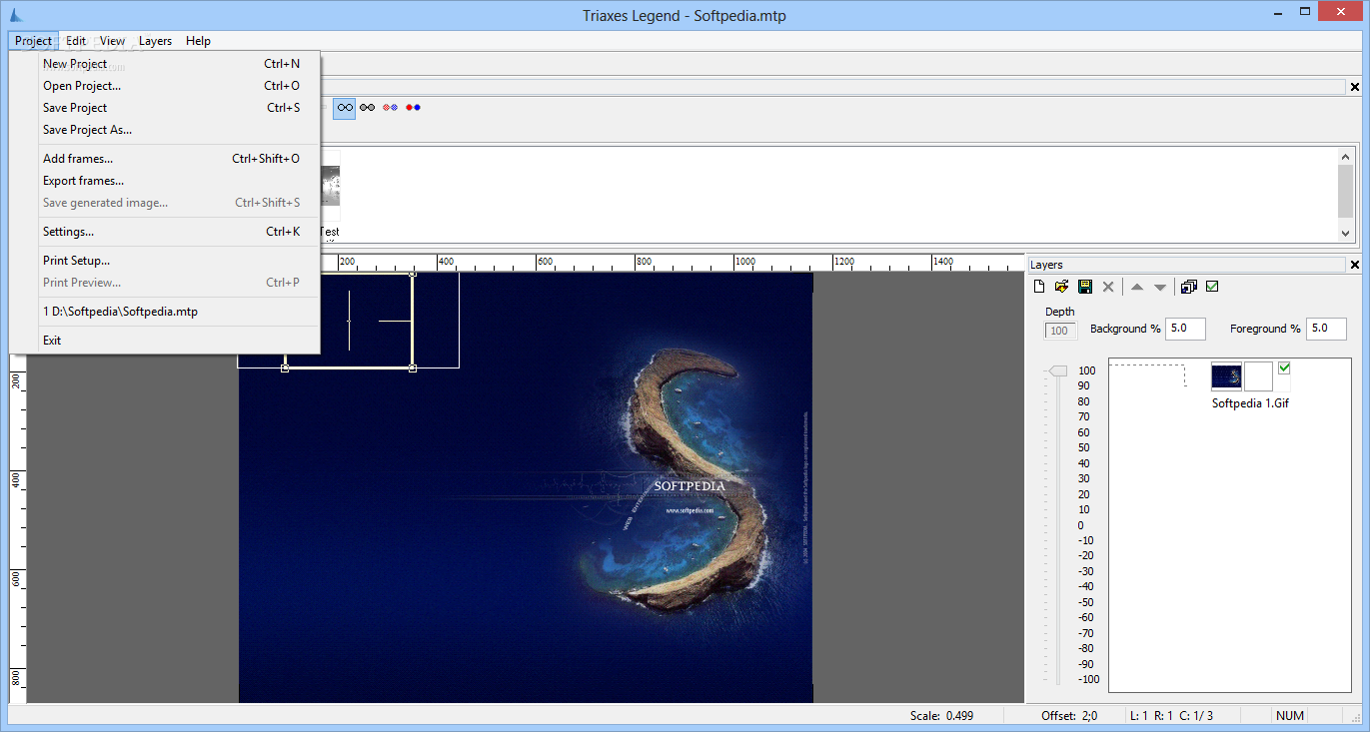Viewport: 1370px width, 732px height.
Task: Click the NUM indicator in status bar
Action: click(1290, 715)
